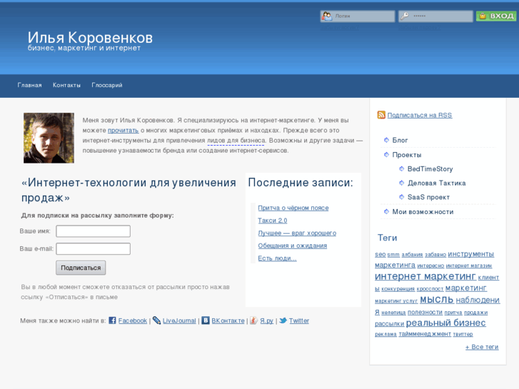Select the конкуренция tag

(398, 289)
